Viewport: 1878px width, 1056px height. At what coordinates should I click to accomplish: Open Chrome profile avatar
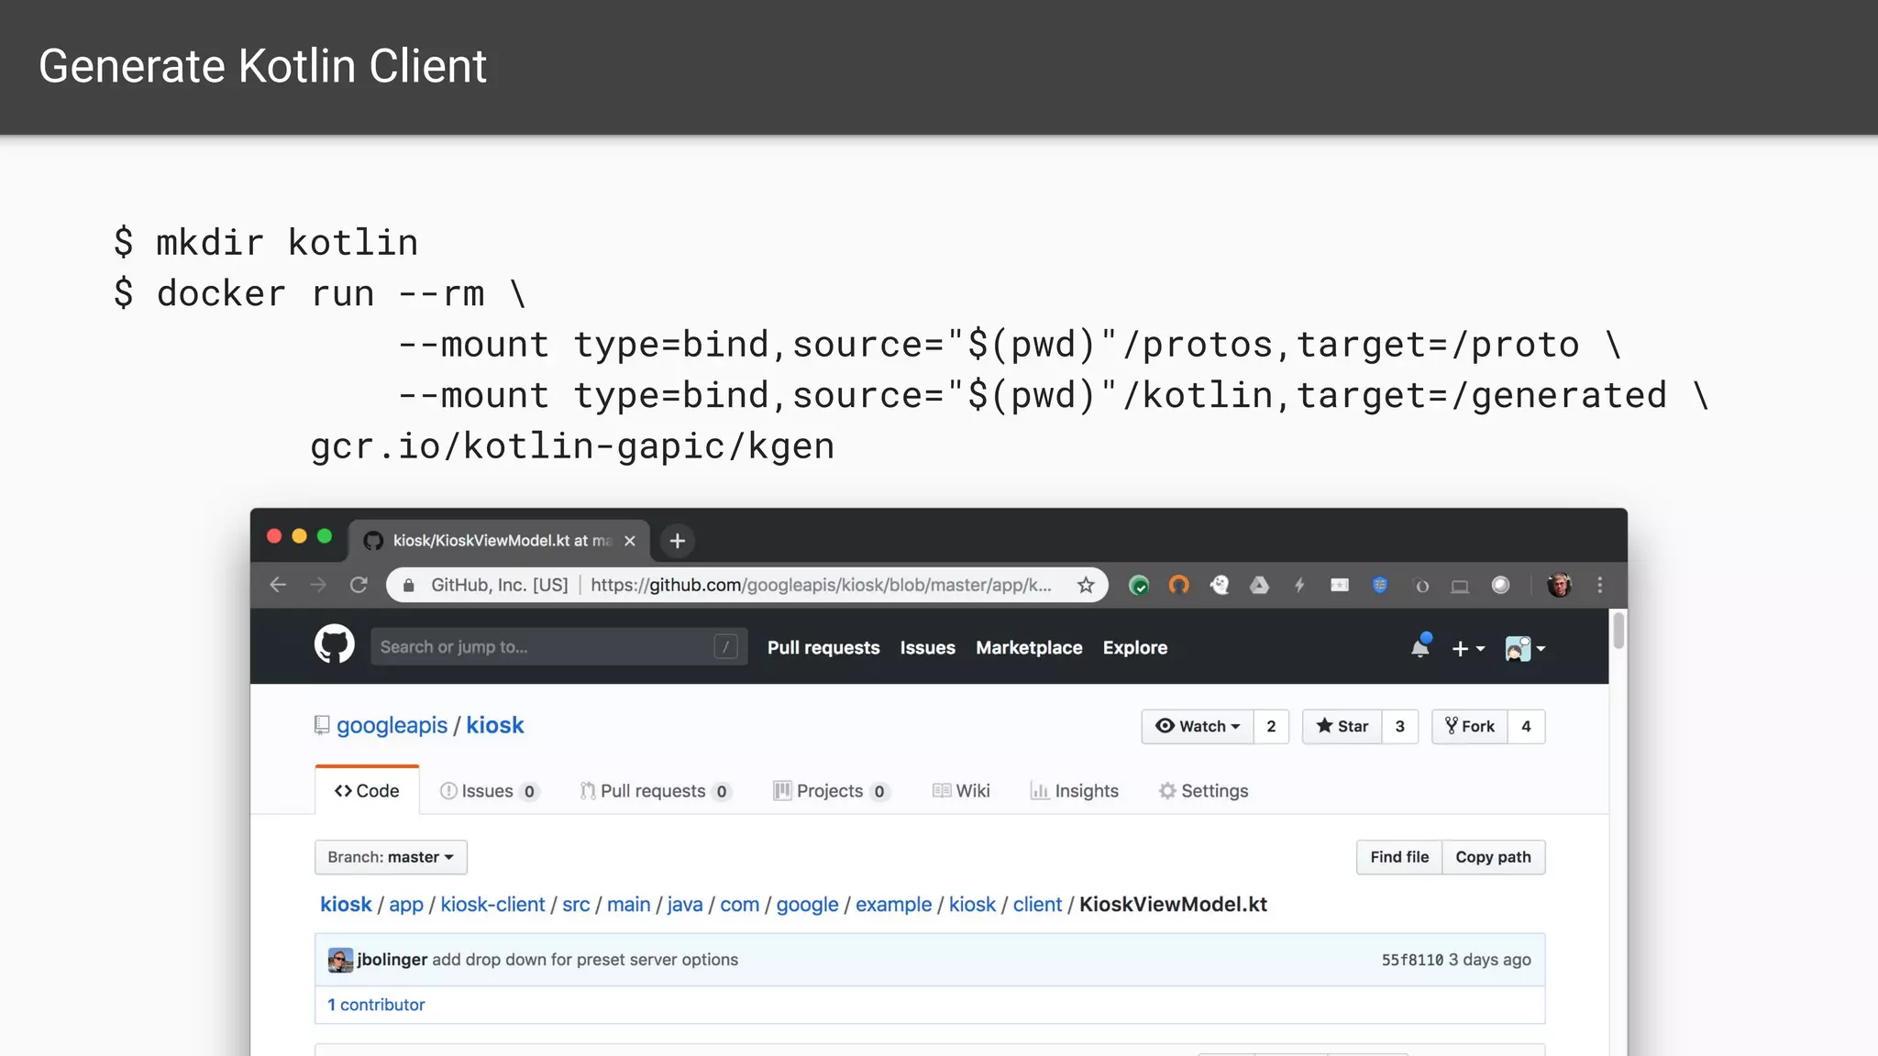coord(1559,585)
